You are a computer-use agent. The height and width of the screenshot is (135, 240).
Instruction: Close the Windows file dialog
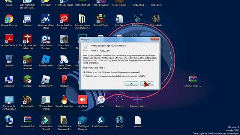point(155,39)
